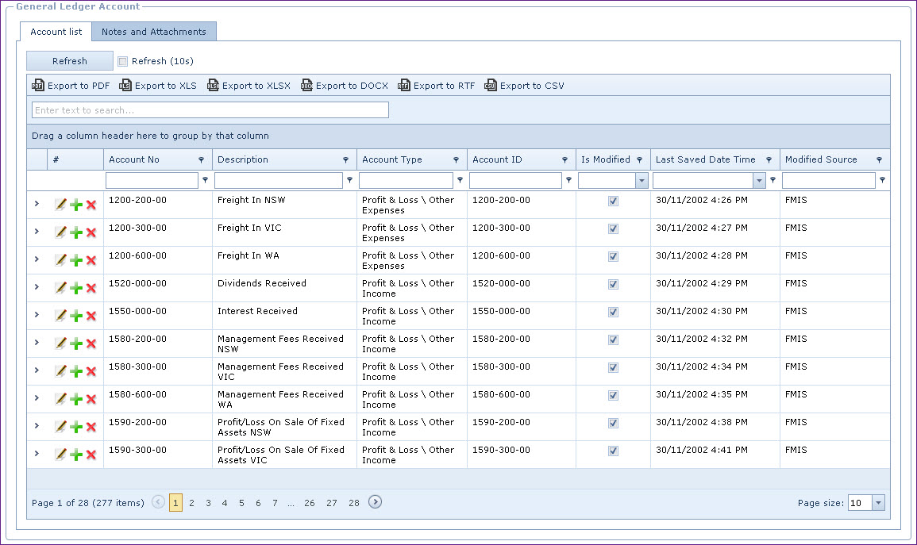The width and height of the screenshot is (917, 545).
Task: Click the Modified Source filter input
Action: [x=829, y=181]
